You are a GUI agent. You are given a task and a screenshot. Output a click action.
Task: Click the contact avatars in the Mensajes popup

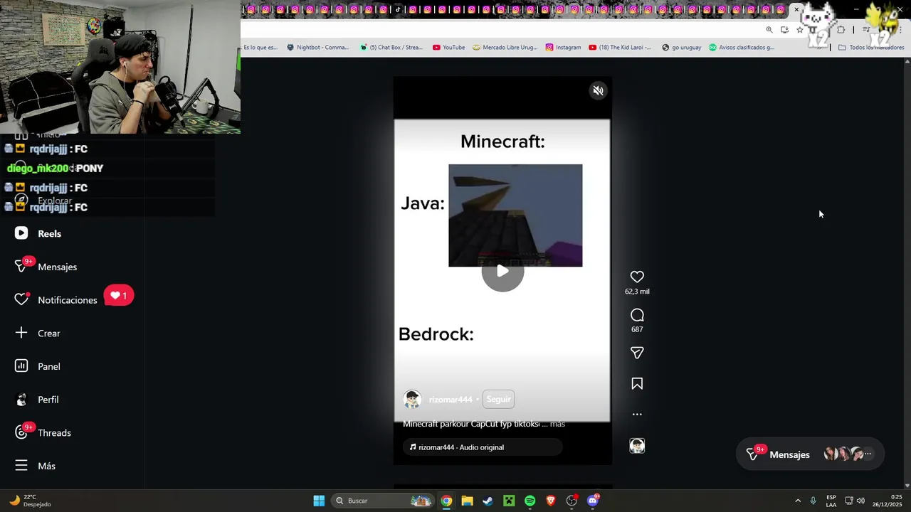coord(847,454)
